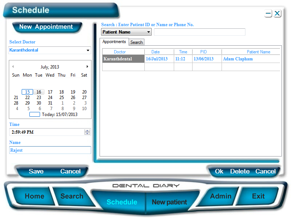Increase time using spinner up arrow
Viewport: 291px width, 218px height.
pyautogui.click(x=87, y=130)
